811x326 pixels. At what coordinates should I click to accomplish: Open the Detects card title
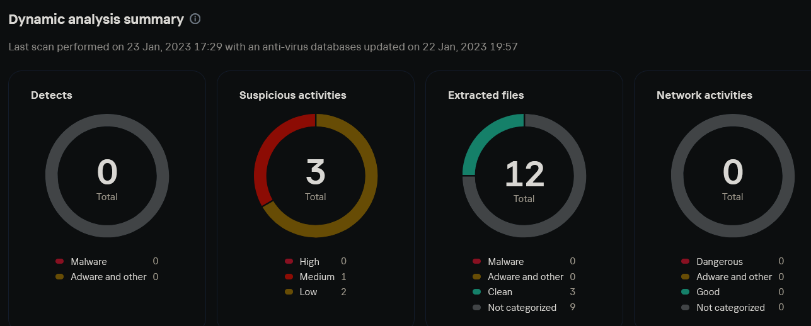click(52, 95)
